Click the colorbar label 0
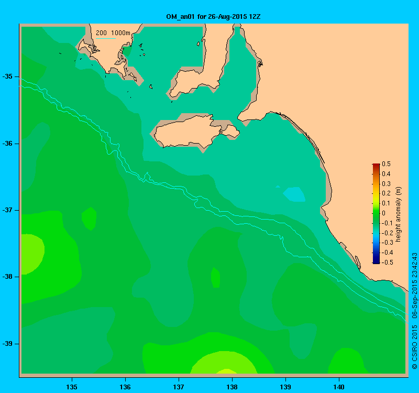The width and height of the screenshot is (419, 393). pos(384,213)
